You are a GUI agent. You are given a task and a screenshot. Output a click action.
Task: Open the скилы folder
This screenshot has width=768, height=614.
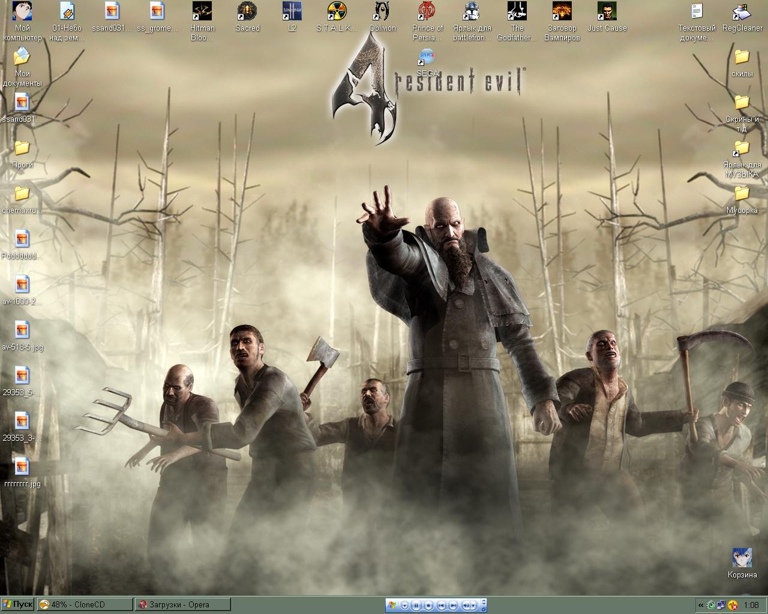(x=742, y=62)
